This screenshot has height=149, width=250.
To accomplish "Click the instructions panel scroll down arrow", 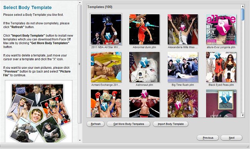I will (x=80, y=140).
